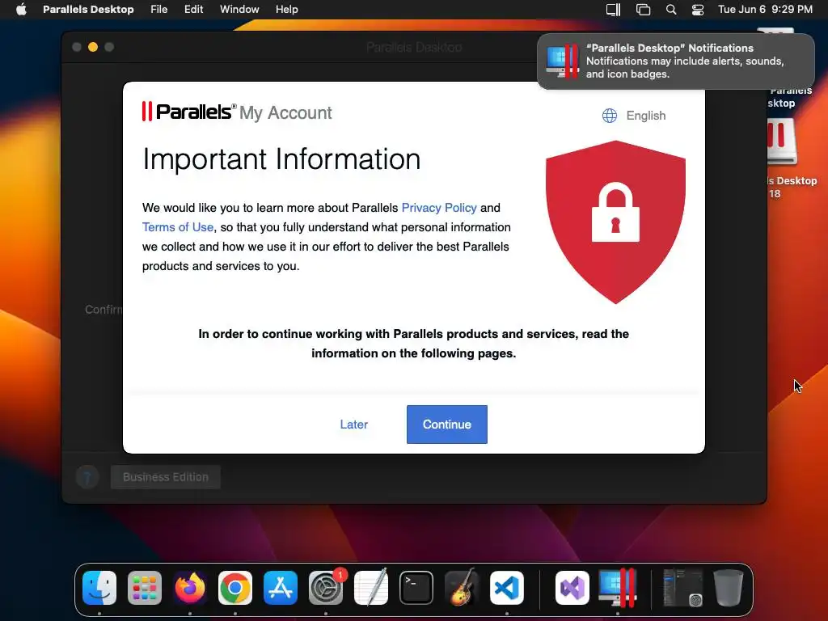Open System Settings from the Dock
This screenshot has width=828, height=621.
(326, 588)
